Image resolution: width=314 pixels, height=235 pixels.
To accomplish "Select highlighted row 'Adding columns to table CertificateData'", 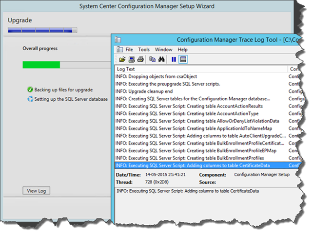I will pyautogui.click(x=208, y=165).
